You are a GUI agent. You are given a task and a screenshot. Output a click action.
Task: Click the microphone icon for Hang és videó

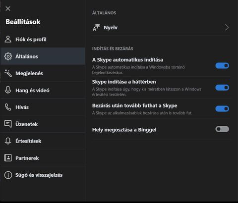click(x=8, y=90)
